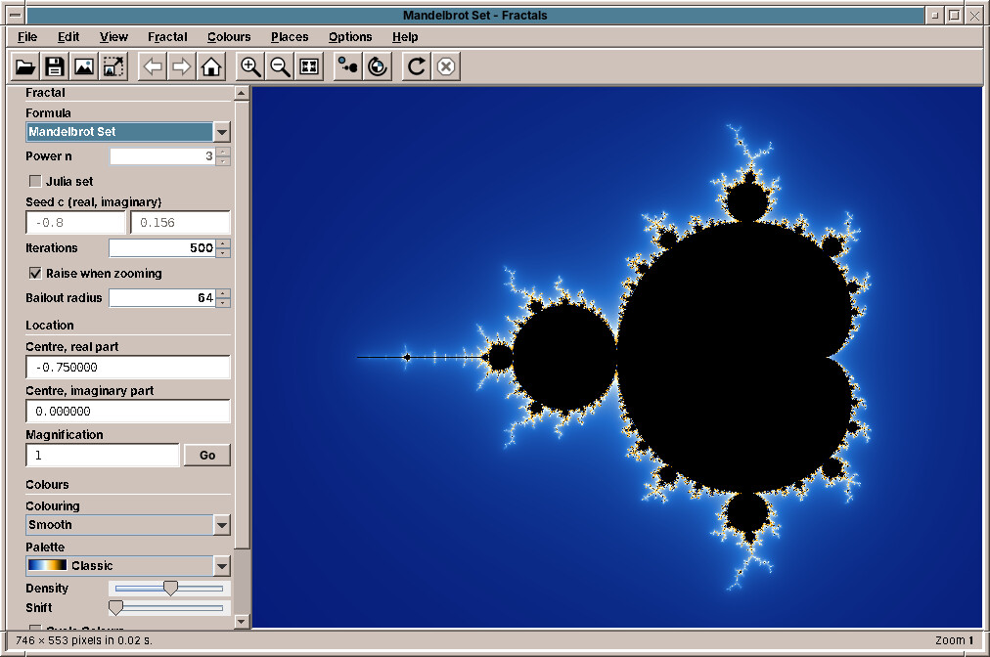
Task: Open the Help menu
Action: click(x=405, y=36)
